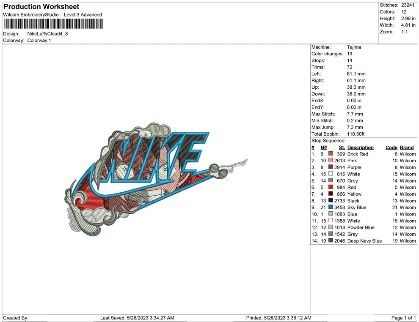Click the Purple description text
The image size is (419, 322).
(x=354, y=167)
